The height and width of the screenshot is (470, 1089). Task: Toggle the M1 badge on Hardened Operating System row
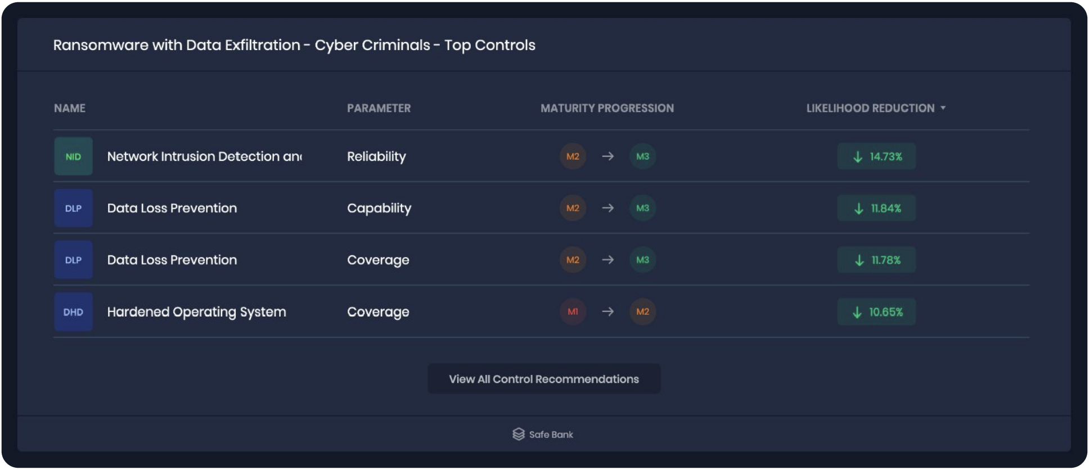[573, 311]
